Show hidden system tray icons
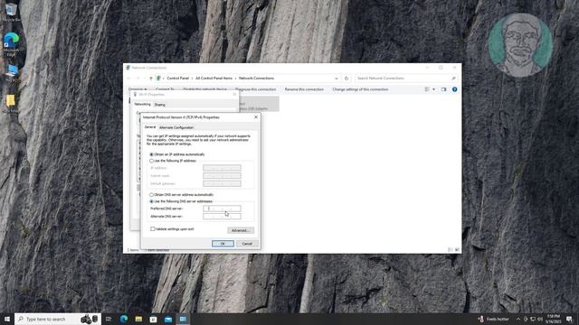 (x=518, y=319)
